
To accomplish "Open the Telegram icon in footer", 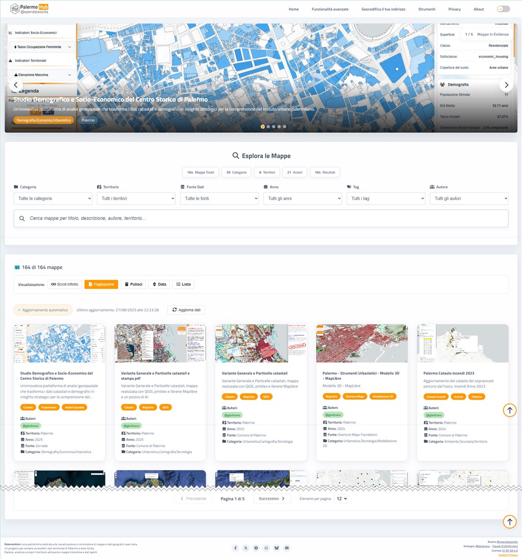I will pyautogui.click(x=256, y=548).
